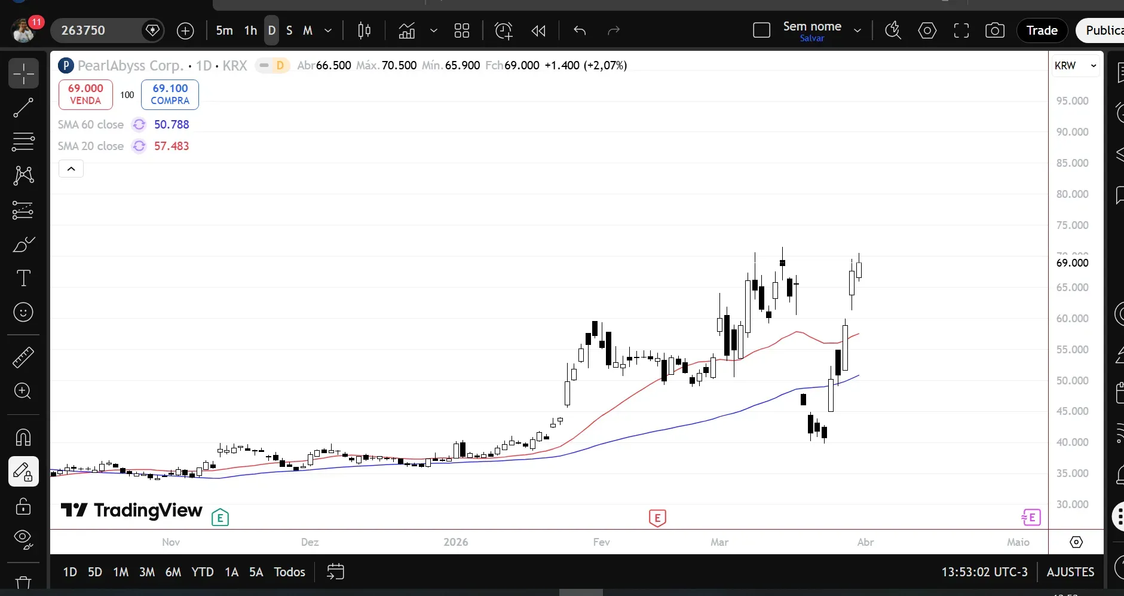Image resolution: width=1124 pixels, height=596 pixels.
Task: Toggle hide all drawings eye icon
Action: 23,539
